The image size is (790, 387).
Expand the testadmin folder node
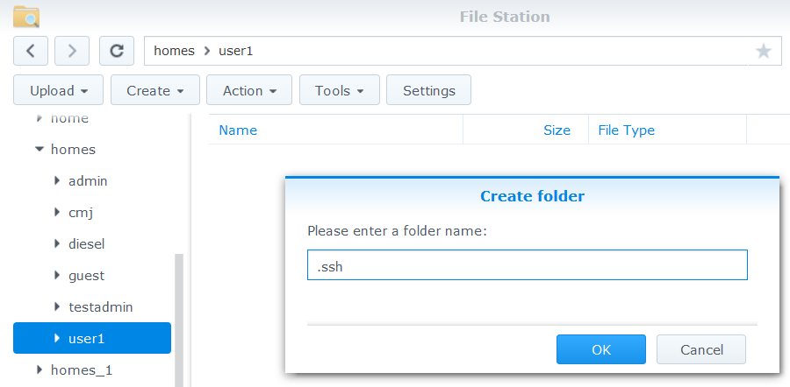coord(57,306)
